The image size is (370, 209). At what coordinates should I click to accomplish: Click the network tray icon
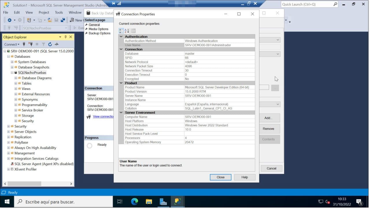point(321,201)
